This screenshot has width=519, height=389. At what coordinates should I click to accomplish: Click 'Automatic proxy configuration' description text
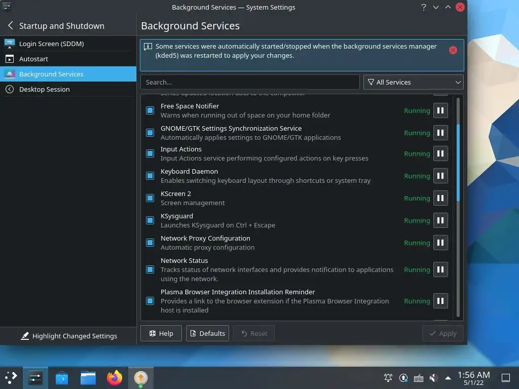pos(207,247)
